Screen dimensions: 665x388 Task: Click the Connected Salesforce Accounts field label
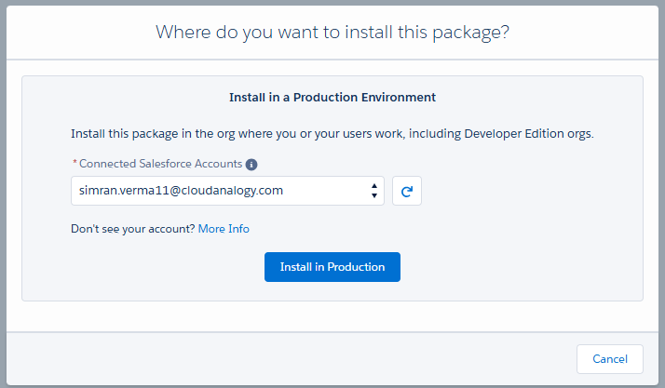coord(160,164)
